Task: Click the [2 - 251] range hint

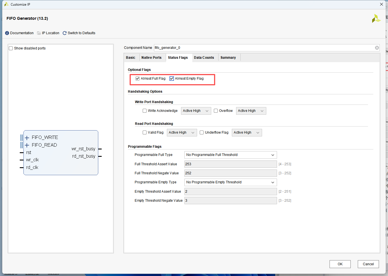Action: [285, 192]
